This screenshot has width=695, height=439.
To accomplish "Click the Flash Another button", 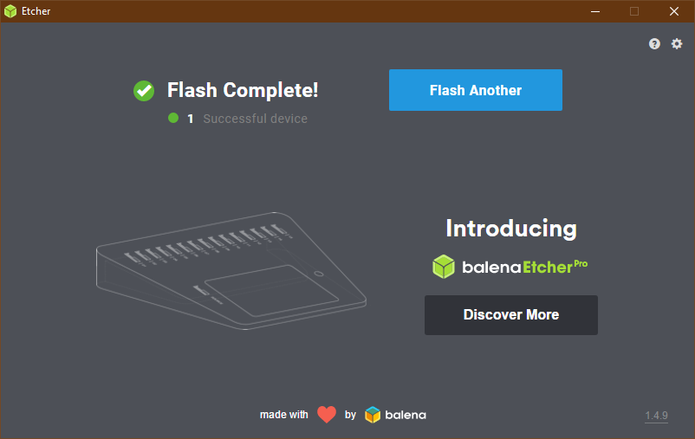I will [x=476, y=90].
